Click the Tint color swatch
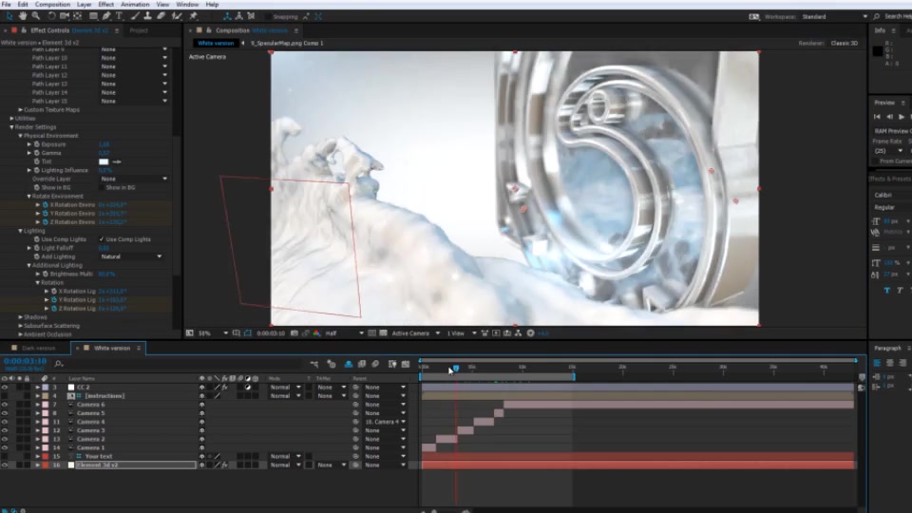This screenshot has height=513, width=912. pyautogui.click(x=104, y=161)
